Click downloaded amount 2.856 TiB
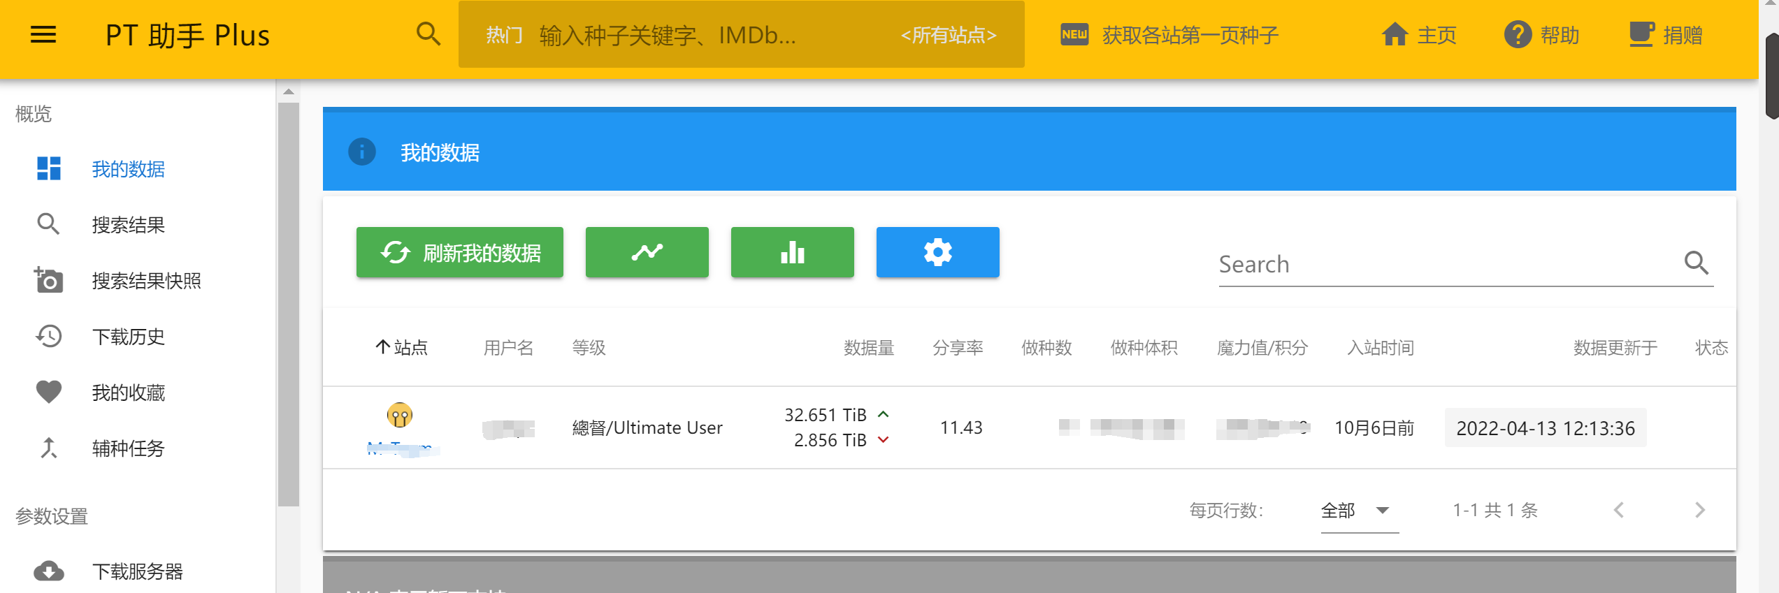Image resolution: width=1779 pixels, height=593 pixels. point(830,440)
